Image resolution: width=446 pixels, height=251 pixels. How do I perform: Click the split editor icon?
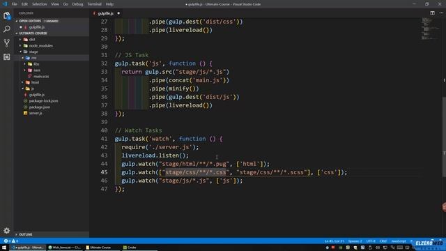click(432, 13)
